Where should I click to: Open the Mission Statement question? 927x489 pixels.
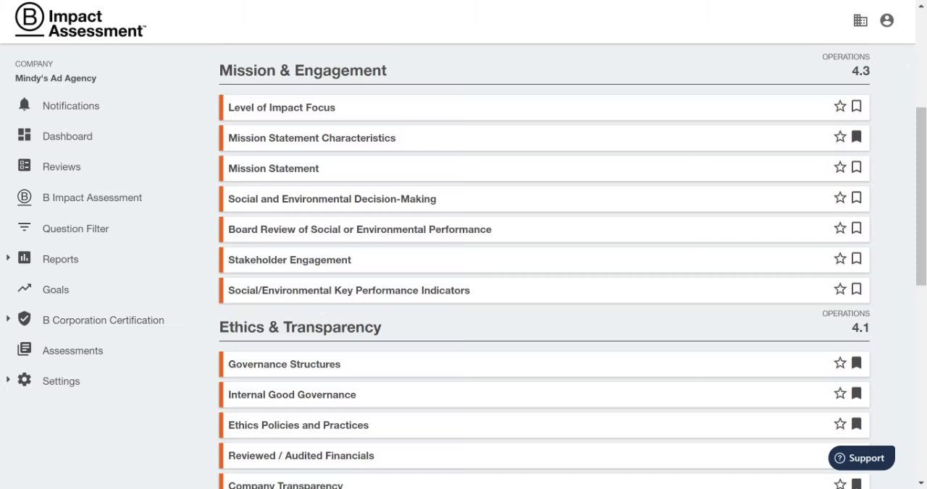click(274, 169)
